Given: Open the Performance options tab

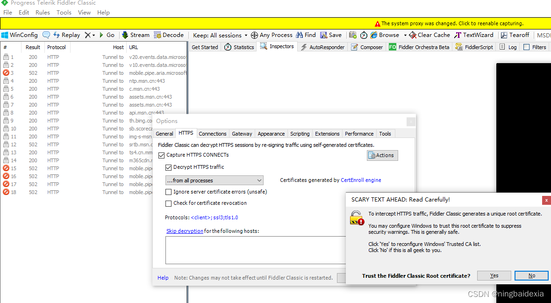Looking at the screenshot, I should tap(359, 134).
